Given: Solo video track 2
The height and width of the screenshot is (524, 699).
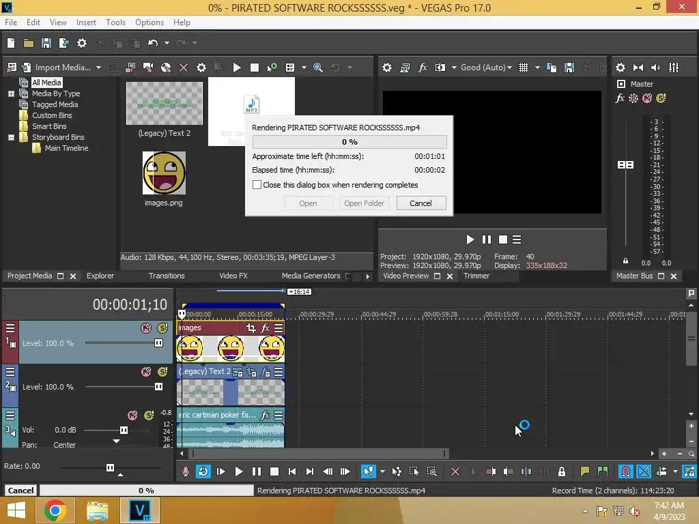Looking at the screenshot, I should coord(162,372).
